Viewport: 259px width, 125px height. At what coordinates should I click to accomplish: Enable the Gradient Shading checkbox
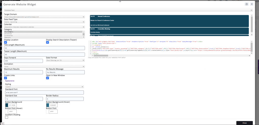pos(7,117)
